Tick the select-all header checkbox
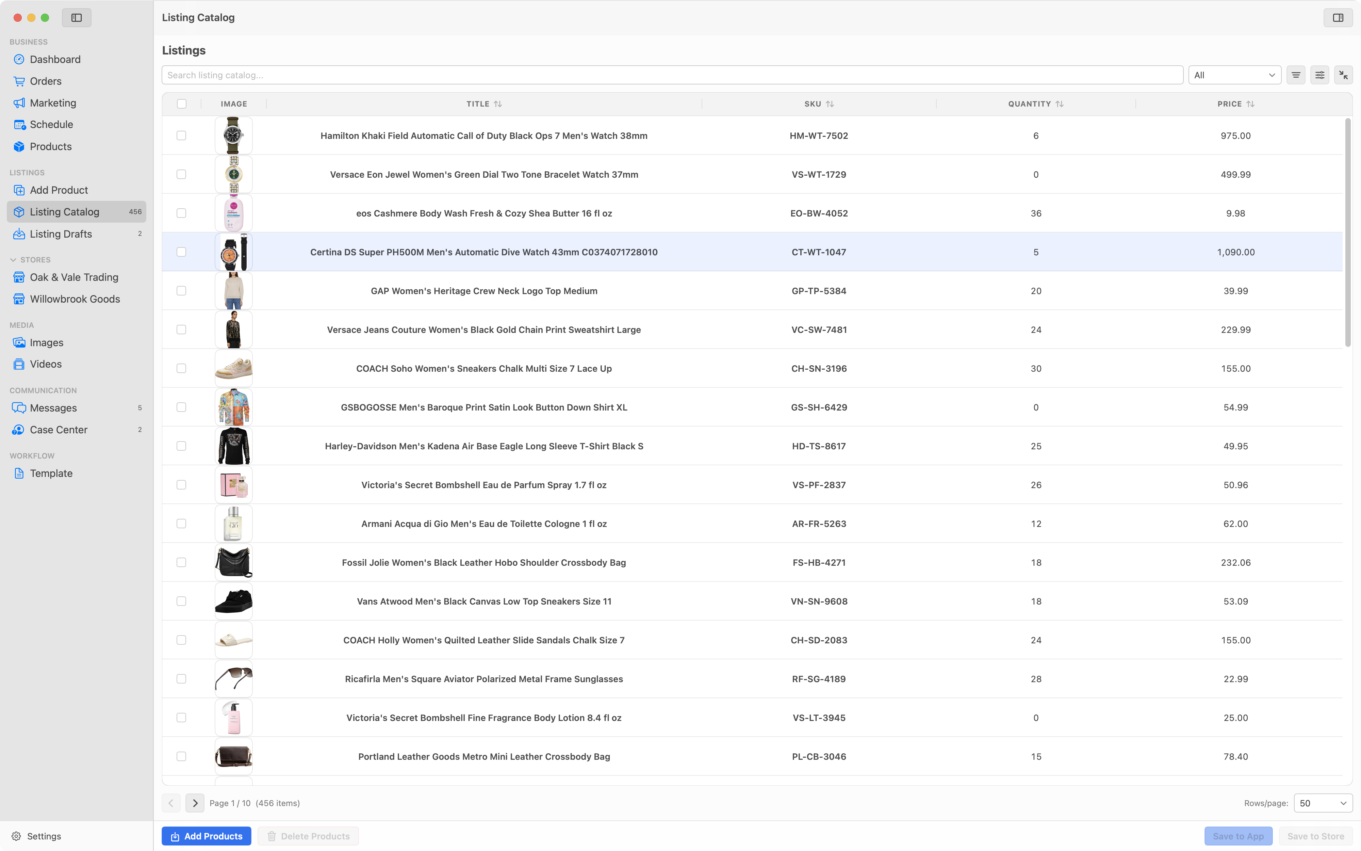Viewport: 1361px width, 851px height. pyautogui.click(x=181, y=104)
